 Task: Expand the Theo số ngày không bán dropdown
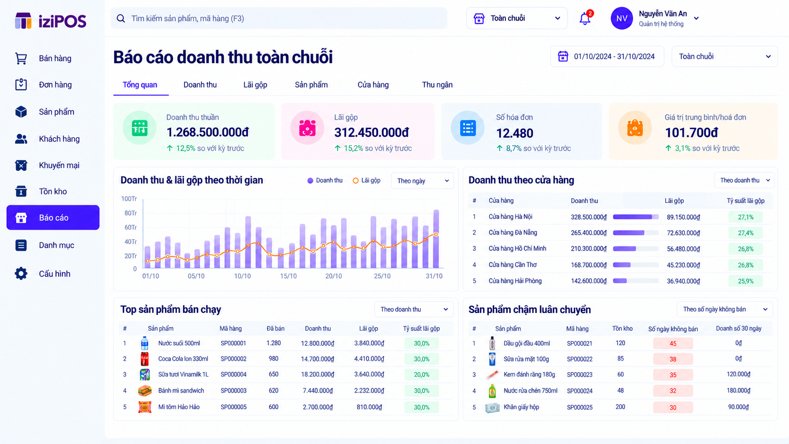click(x=725, y=310)
